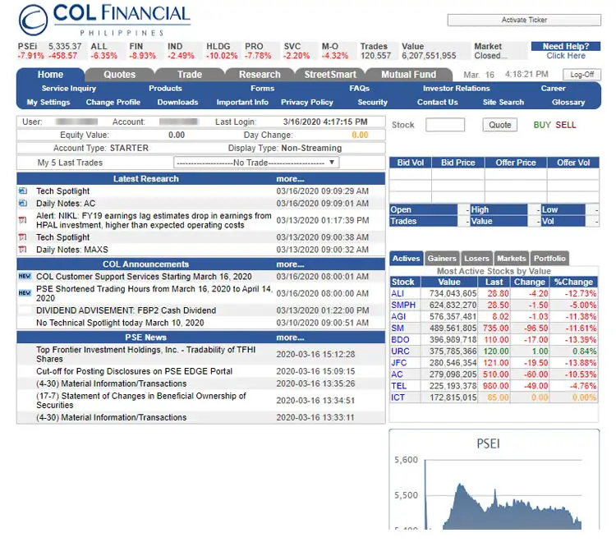
Task: Switch to the Quotes tab
Action: point(119,74)
